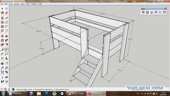Select the Text label tool
Viewport: 170px width, 96px height.
[6, 54]
